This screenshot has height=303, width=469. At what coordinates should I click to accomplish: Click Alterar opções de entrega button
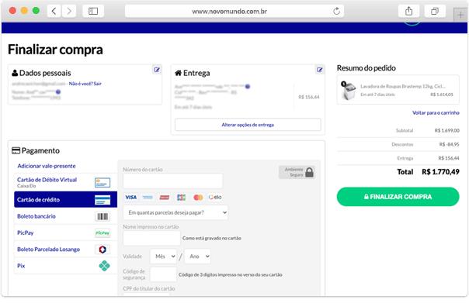pos(248,125)
